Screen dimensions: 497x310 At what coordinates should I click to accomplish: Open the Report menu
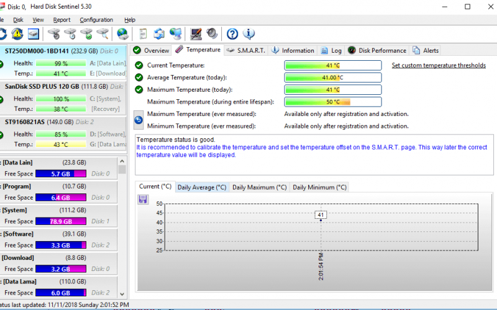pyautogui.click(x=62, y=20)
